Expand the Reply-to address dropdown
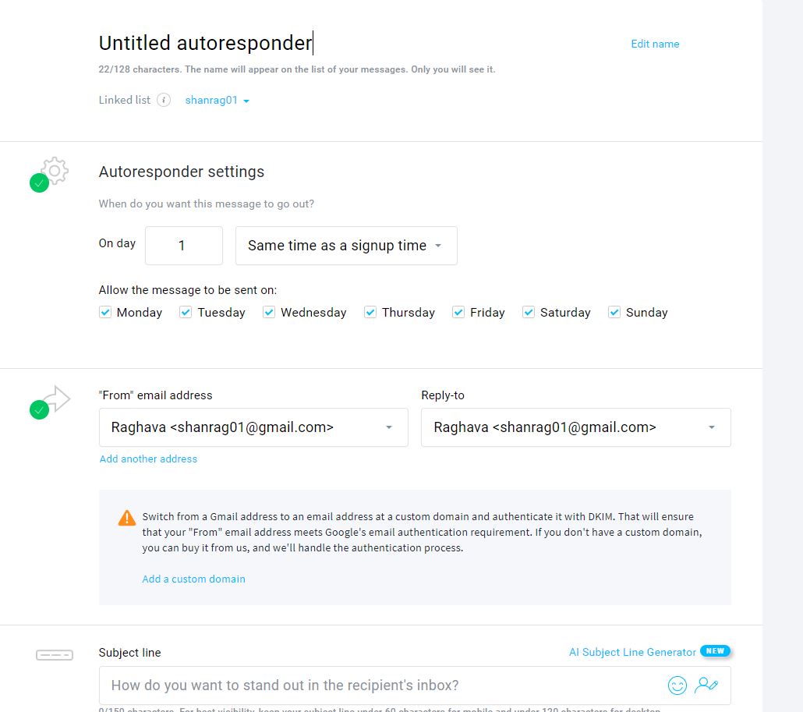Viewport: 803px width, 712px height. pos(575,427)
